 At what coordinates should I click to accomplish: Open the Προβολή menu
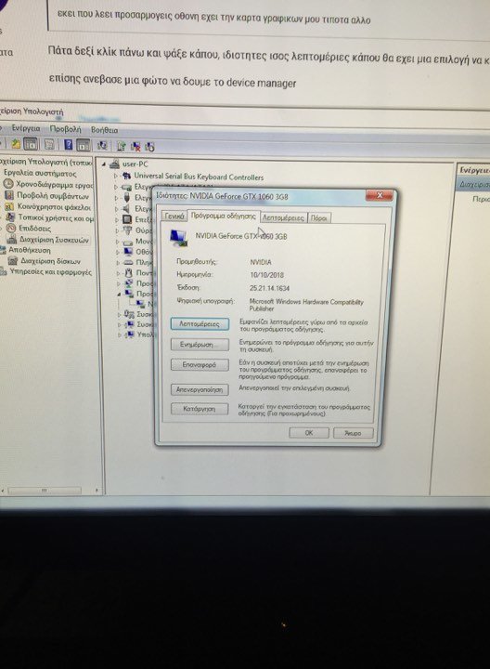[x=65, y=128]
